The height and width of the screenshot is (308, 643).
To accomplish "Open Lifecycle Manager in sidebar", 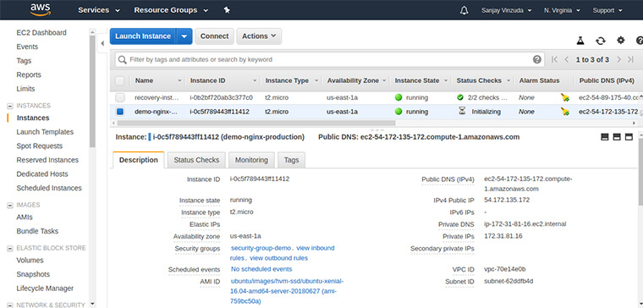I will [45, 289].
